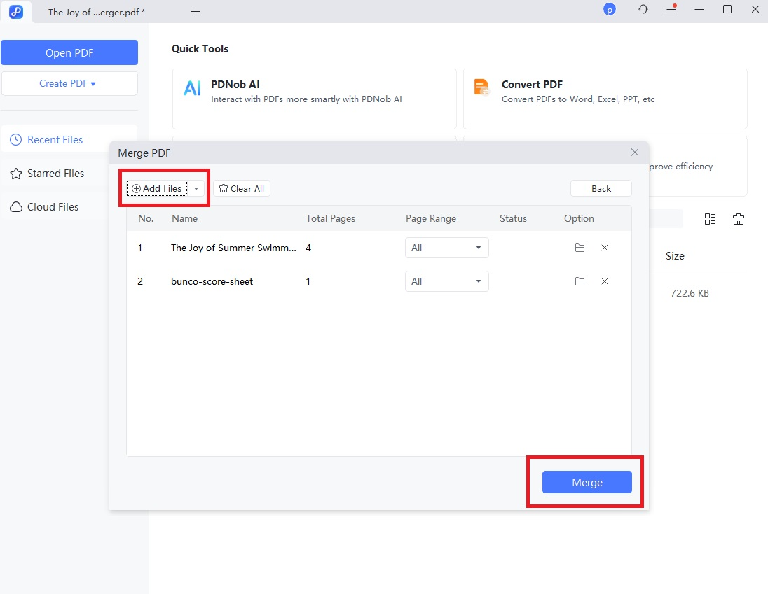Click the Clear All button
This screenshot has height=594, width=768.
click(x=242, y=189)
